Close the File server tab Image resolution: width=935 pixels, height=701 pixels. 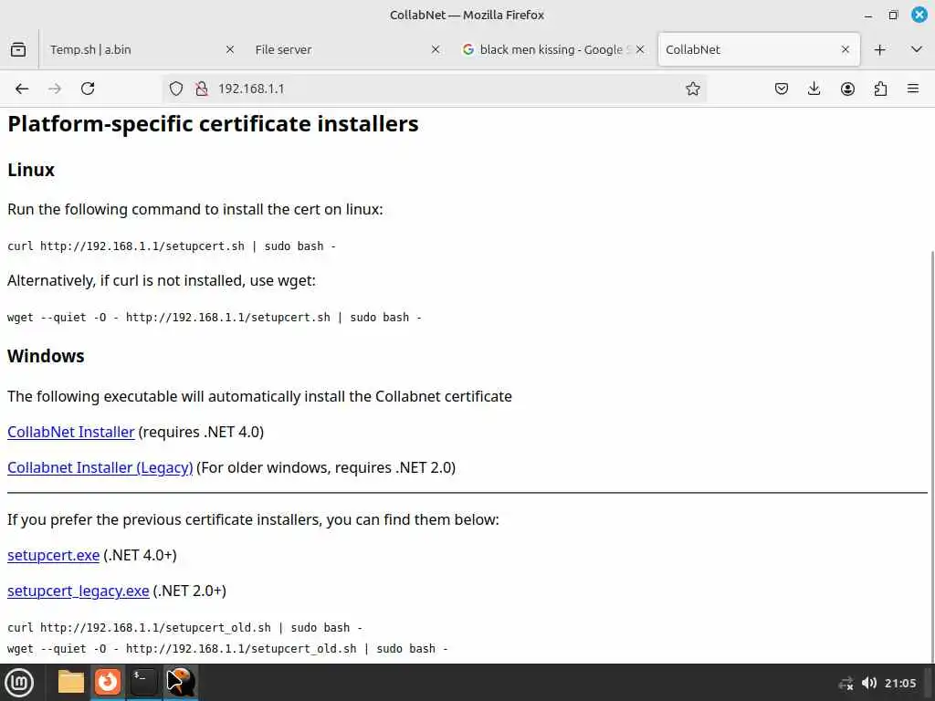pyautogui.click(x=436, y=50)
